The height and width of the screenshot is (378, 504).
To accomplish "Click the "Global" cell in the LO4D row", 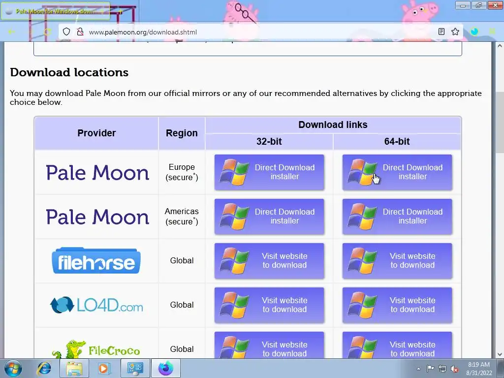I will pyautogui.click(x=182, y=305).
